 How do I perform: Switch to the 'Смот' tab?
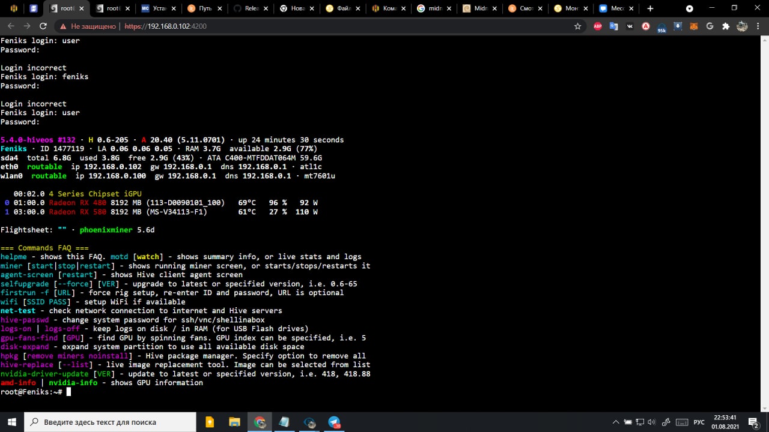525,8
